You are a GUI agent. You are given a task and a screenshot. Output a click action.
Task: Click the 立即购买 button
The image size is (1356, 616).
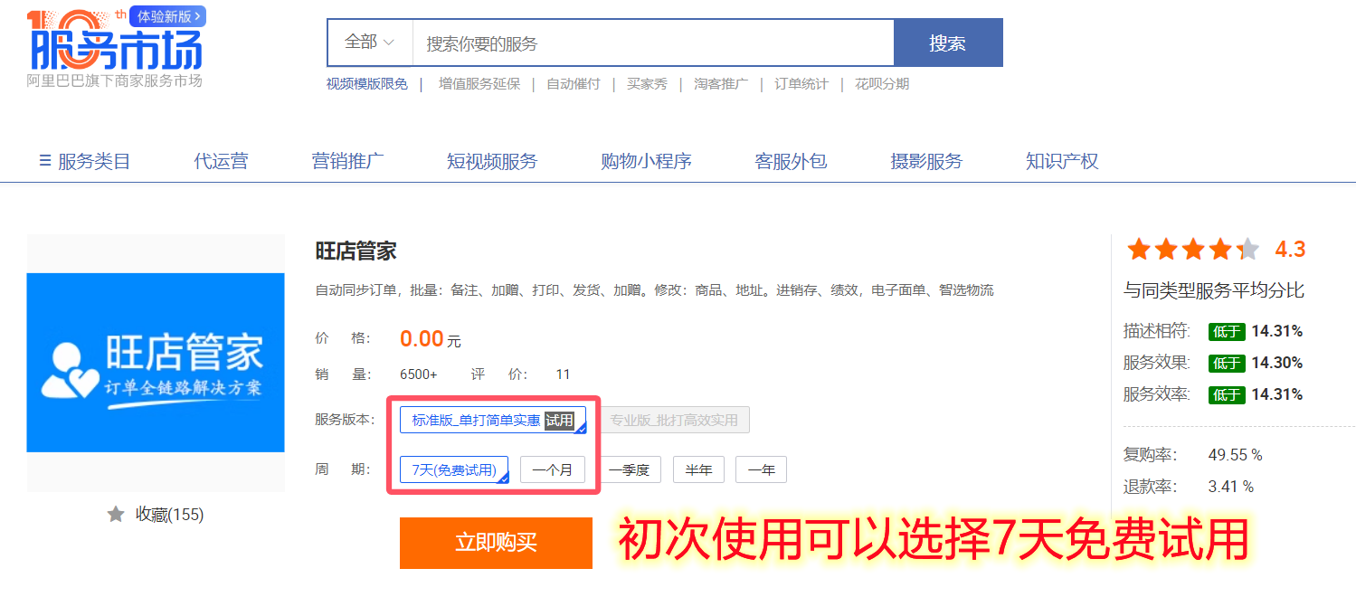(x=496, y=543)
